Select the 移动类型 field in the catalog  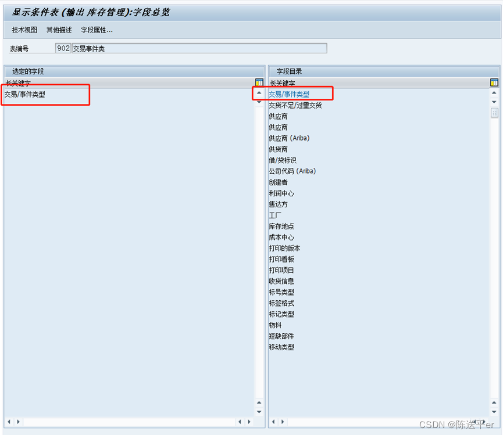pos(281,347)
